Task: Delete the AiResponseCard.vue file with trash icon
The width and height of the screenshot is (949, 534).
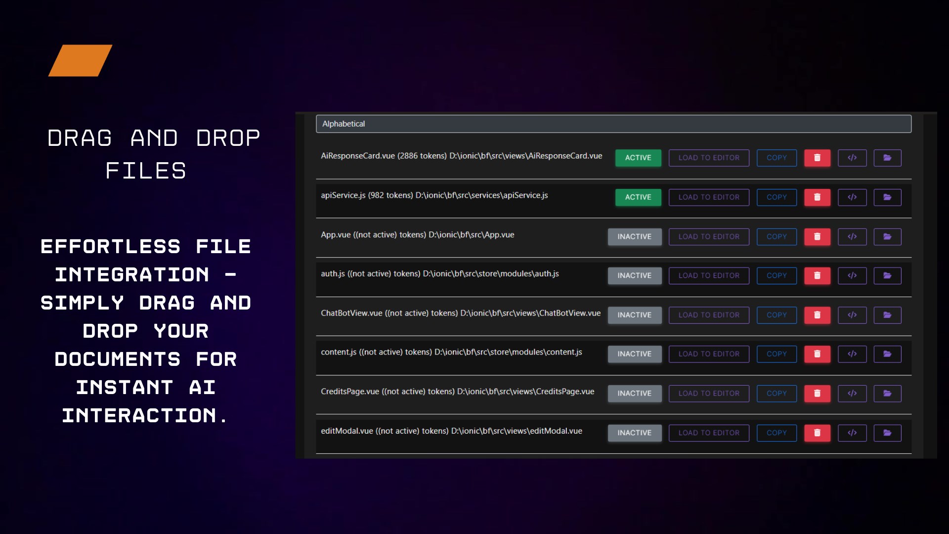Action: 817,158
